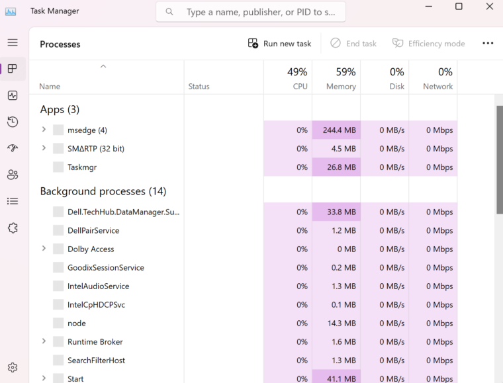
Task: Click the Run new task button
Action: (x=279, y=44)
